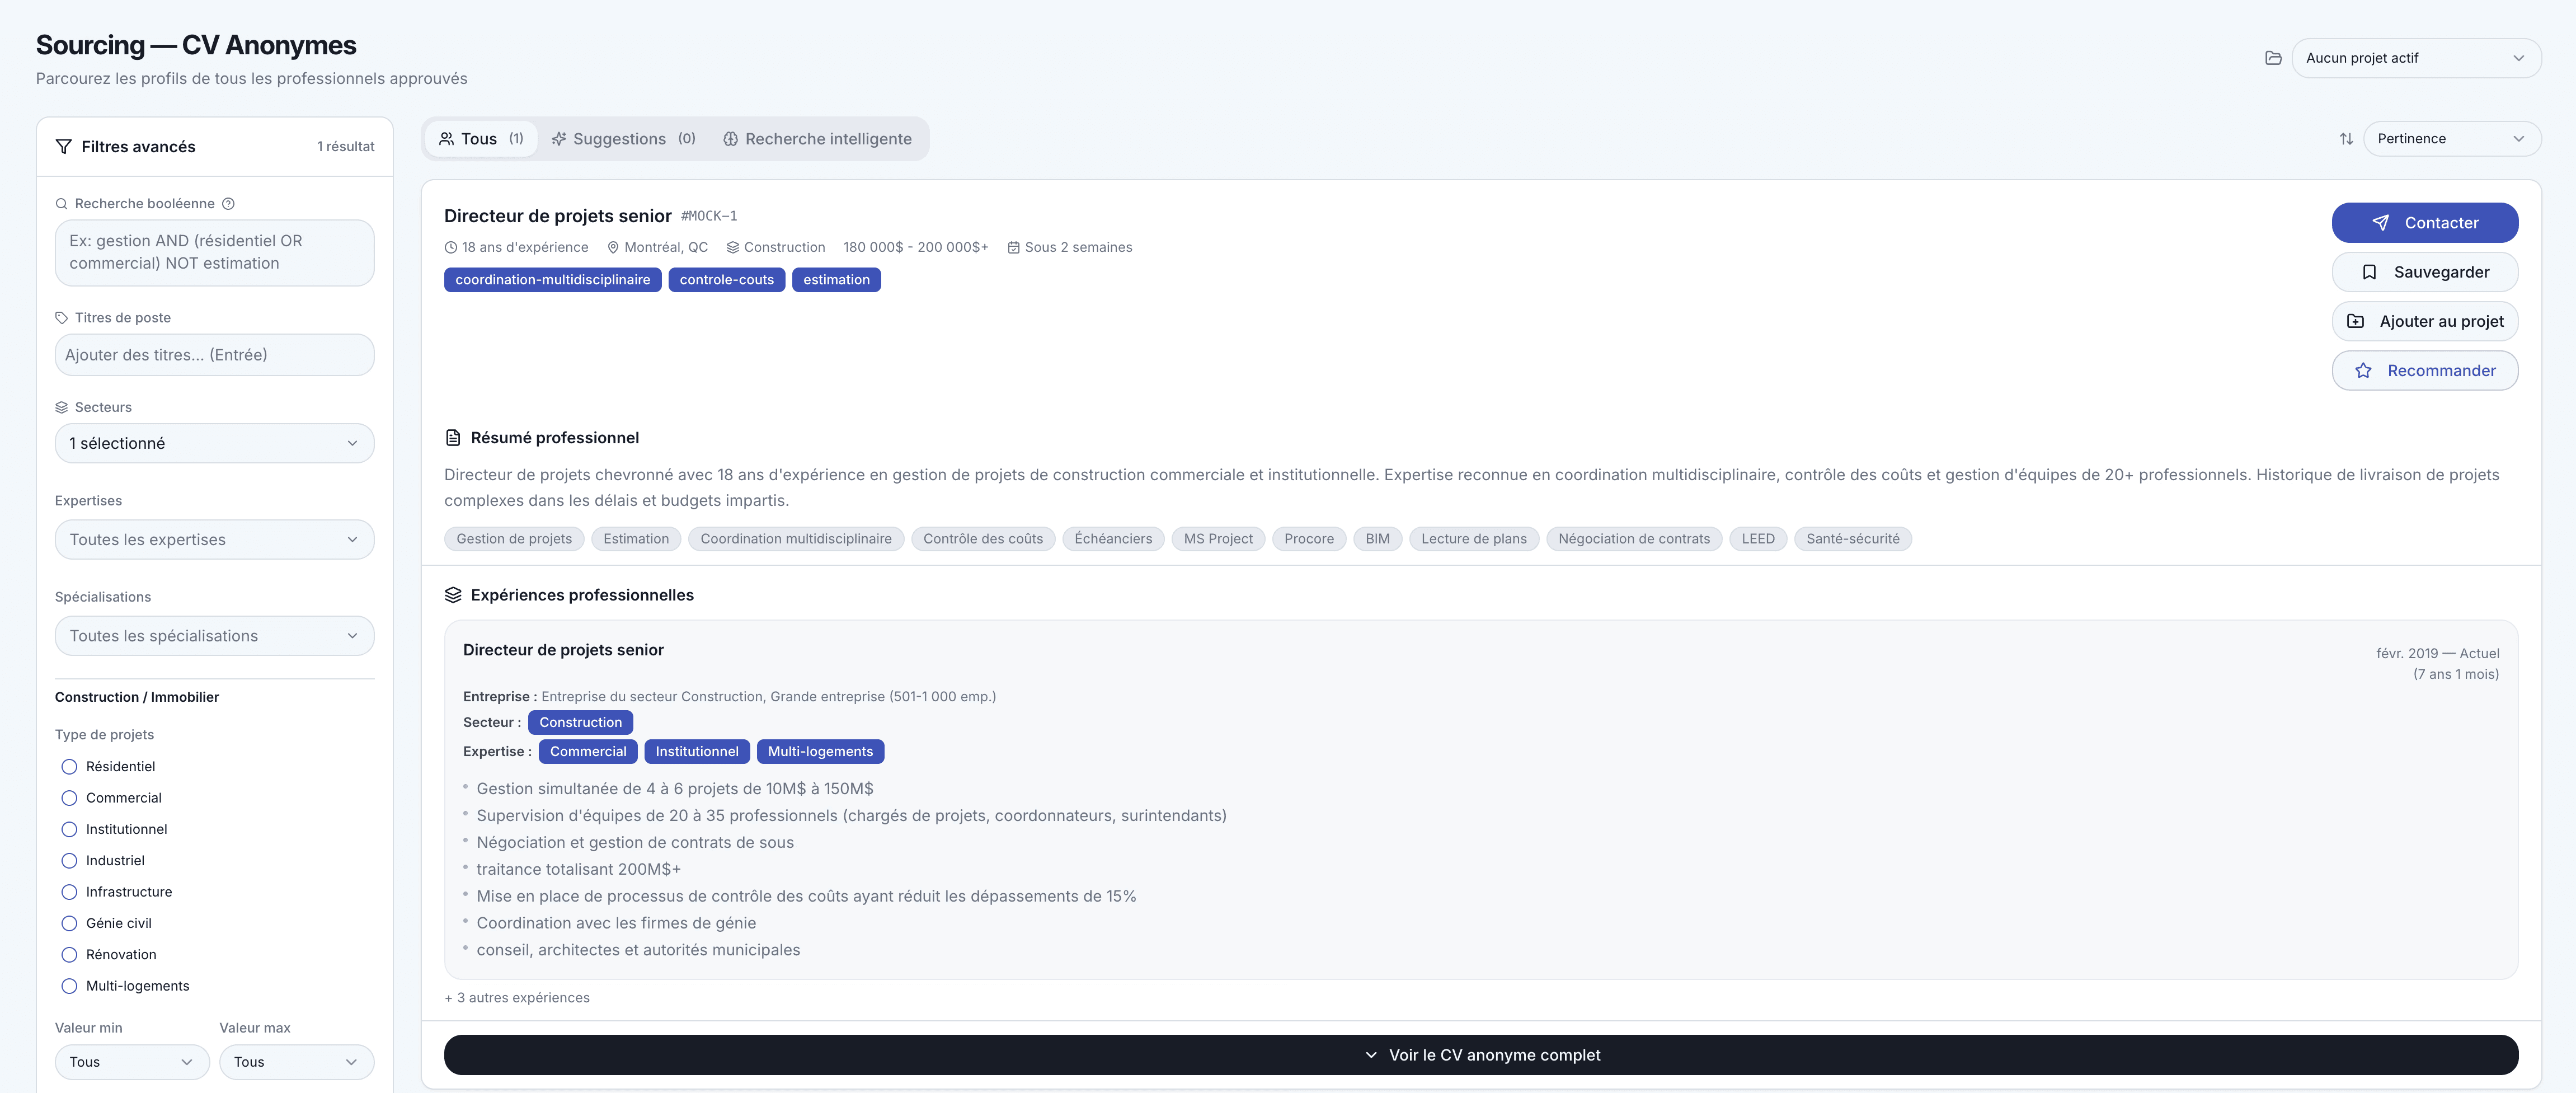Click the help icon next to Recherche booléenne
This screenshot has width=2576, height=1093.
pyautogui.click(x=228, y=204)
